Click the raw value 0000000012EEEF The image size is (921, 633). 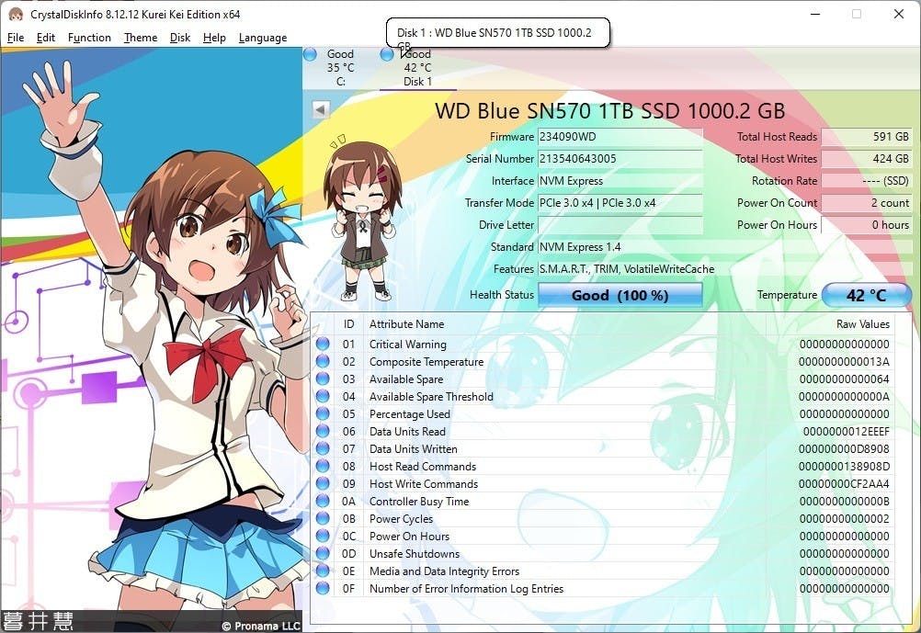(846, 432)
